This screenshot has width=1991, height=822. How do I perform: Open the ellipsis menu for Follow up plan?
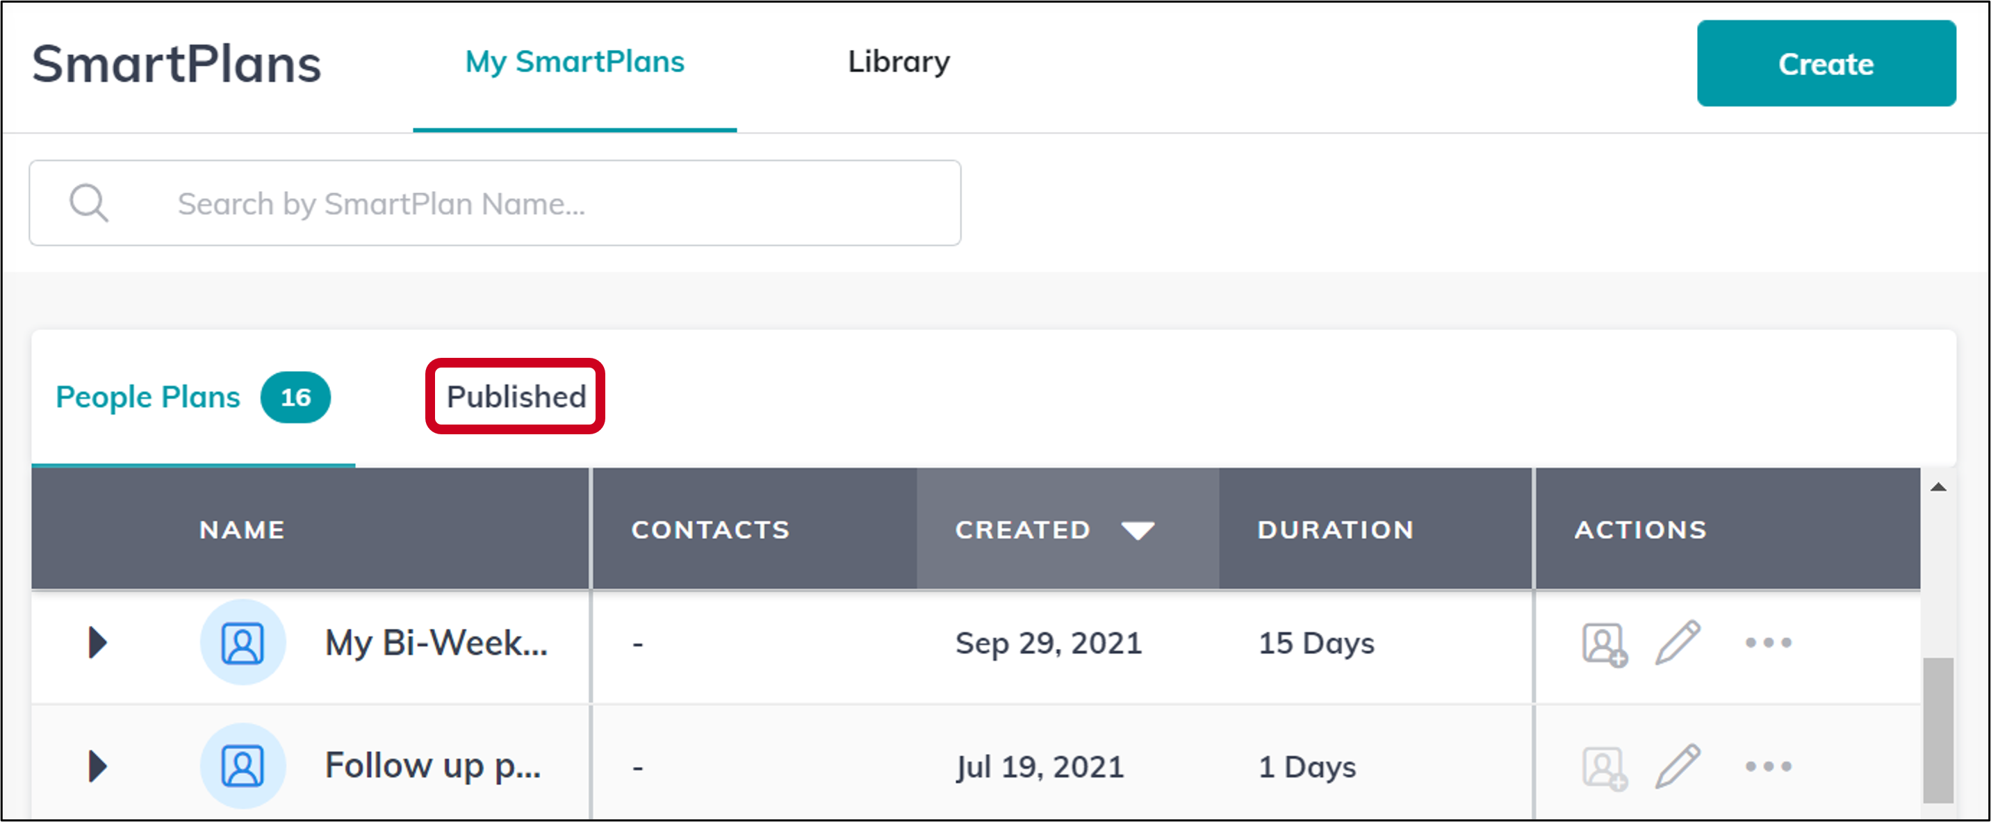(x=1770, y=766)
